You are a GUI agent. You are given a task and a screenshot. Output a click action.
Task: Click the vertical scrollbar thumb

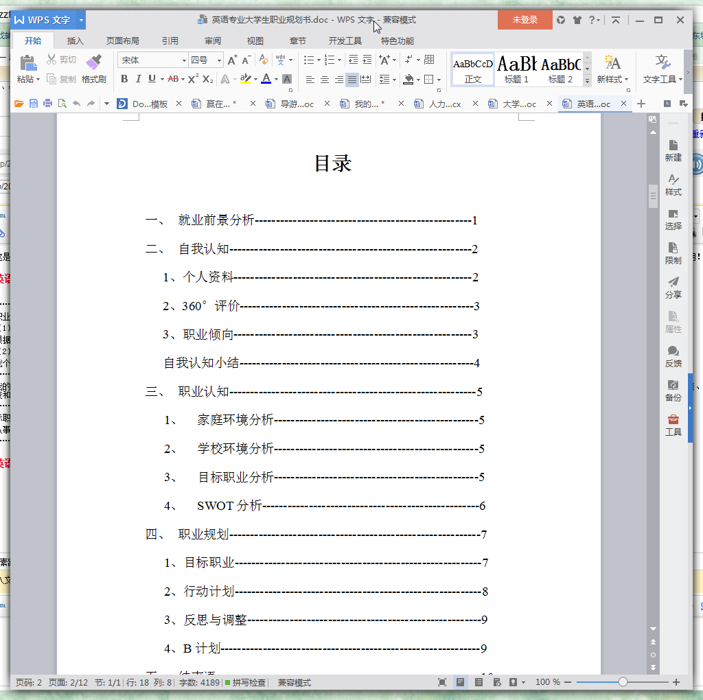tap(653, 196)
